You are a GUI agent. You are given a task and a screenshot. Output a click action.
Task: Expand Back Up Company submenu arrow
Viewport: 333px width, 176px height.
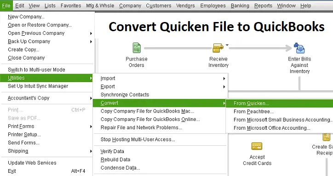(91, 42)
